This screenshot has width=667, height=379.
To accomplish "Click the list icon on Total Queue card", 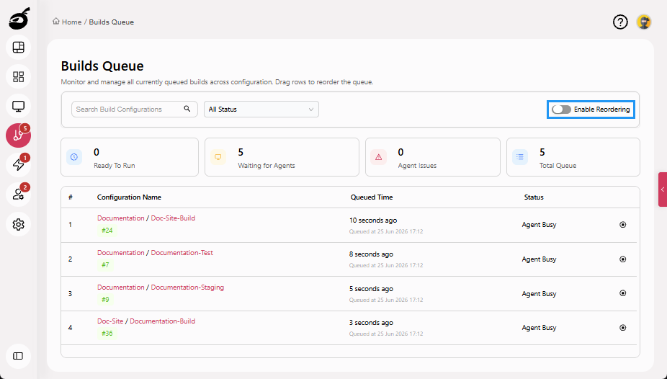I will coord(520,157).
